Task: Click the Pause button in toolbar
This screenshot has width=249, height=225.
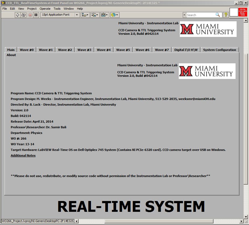Action: (36, 15)
